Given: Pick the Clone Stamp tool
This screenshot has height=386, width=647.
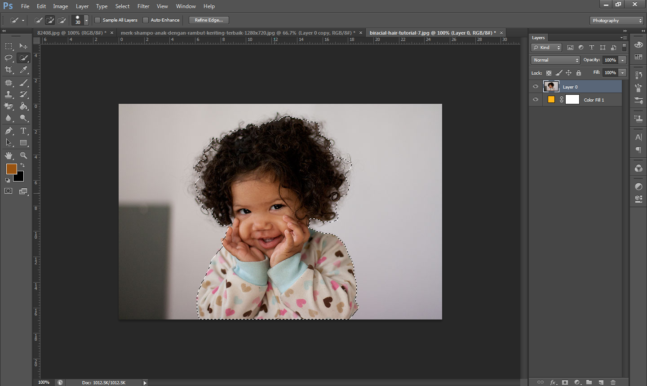Looking at the screenshot, I should click(9, 94).
